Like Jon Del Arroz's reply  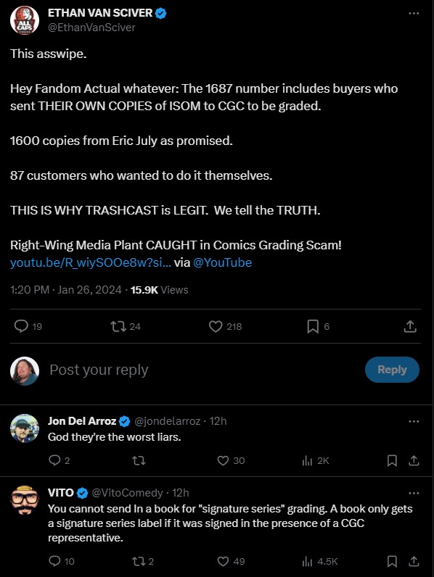point(223,460)
